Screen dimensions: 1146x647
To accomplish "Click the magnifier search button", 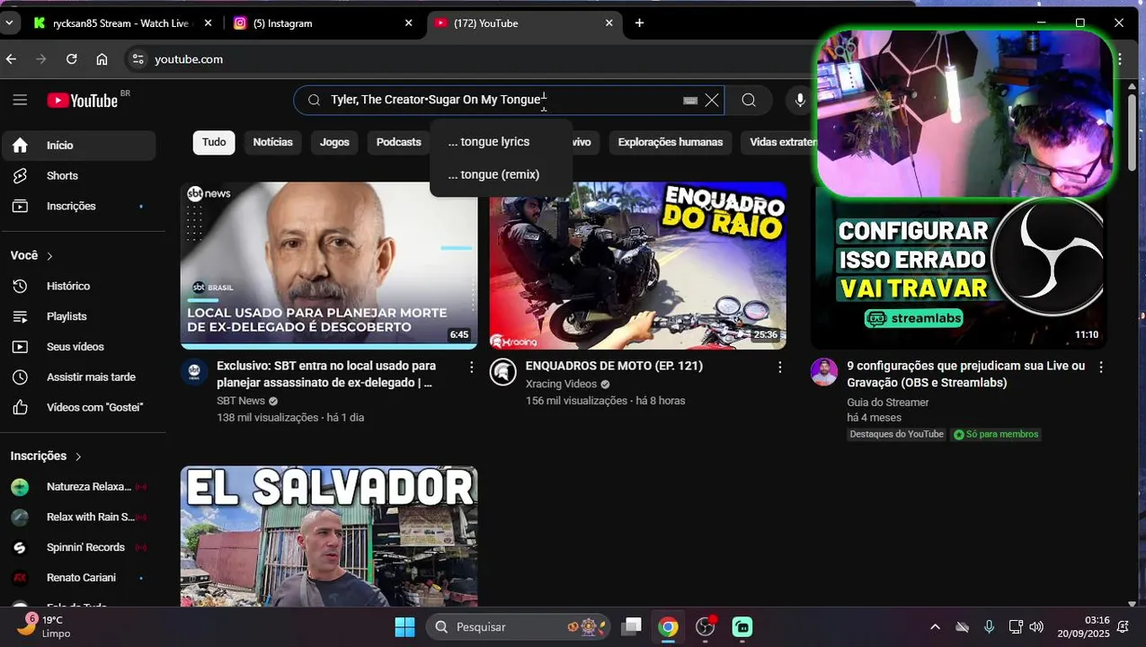I will (x=749, y=100).
